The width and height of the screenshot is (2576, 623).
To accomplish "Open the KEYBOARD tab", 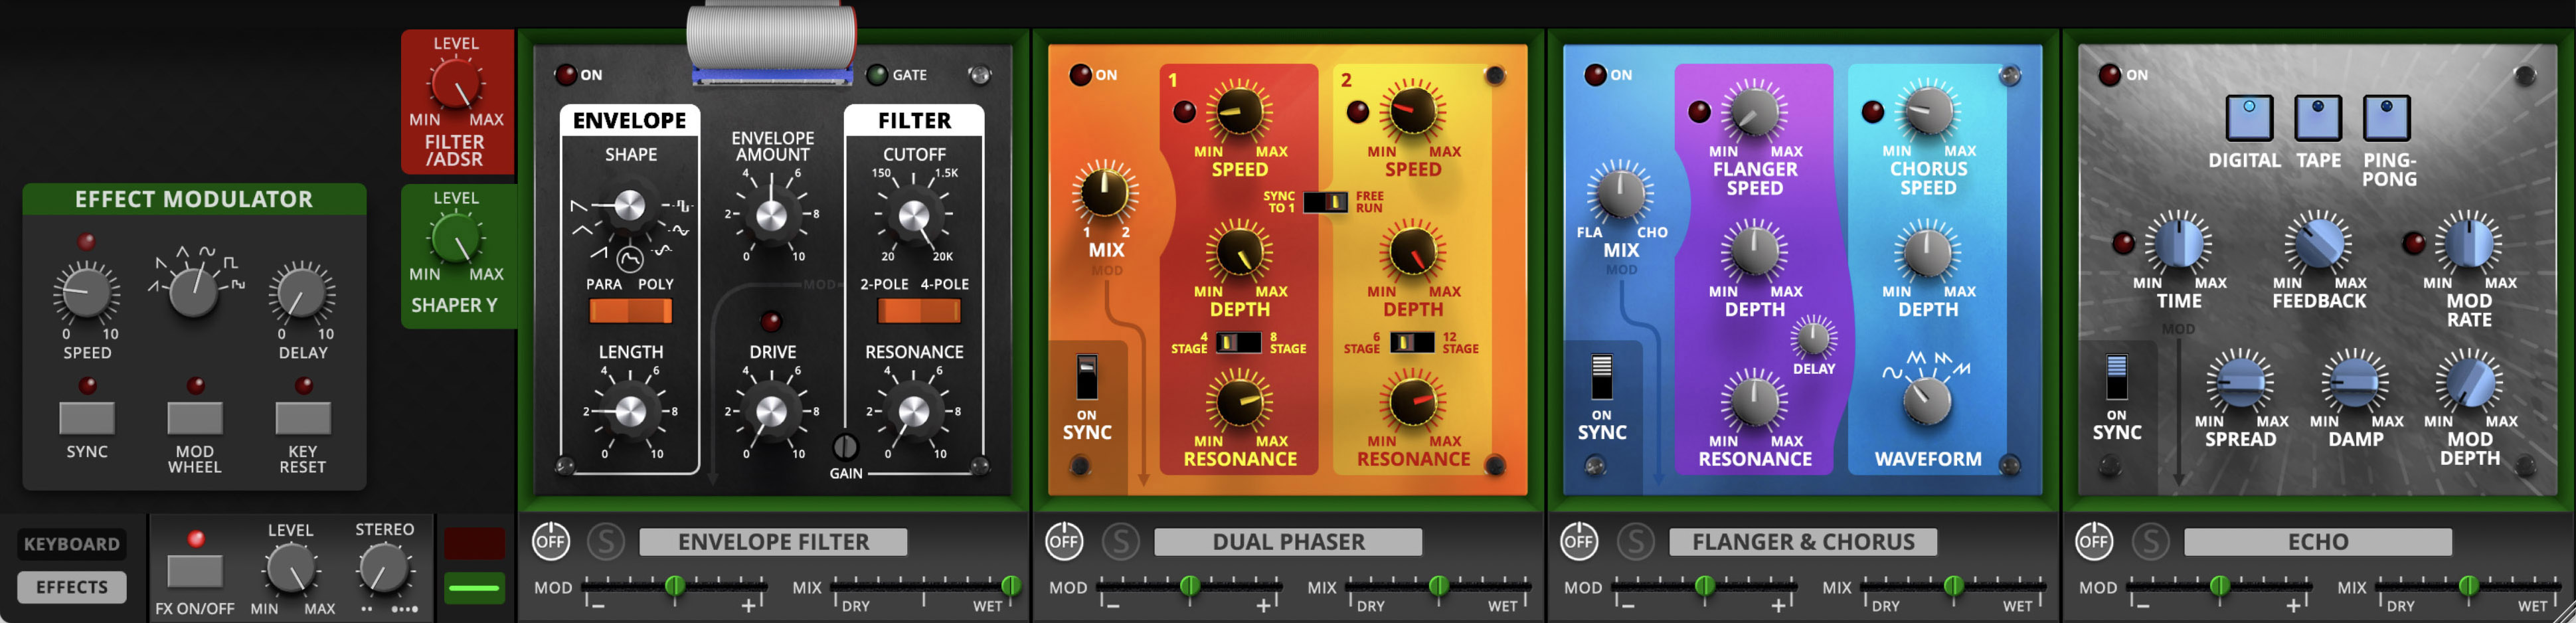I will (x=72, y=544).
